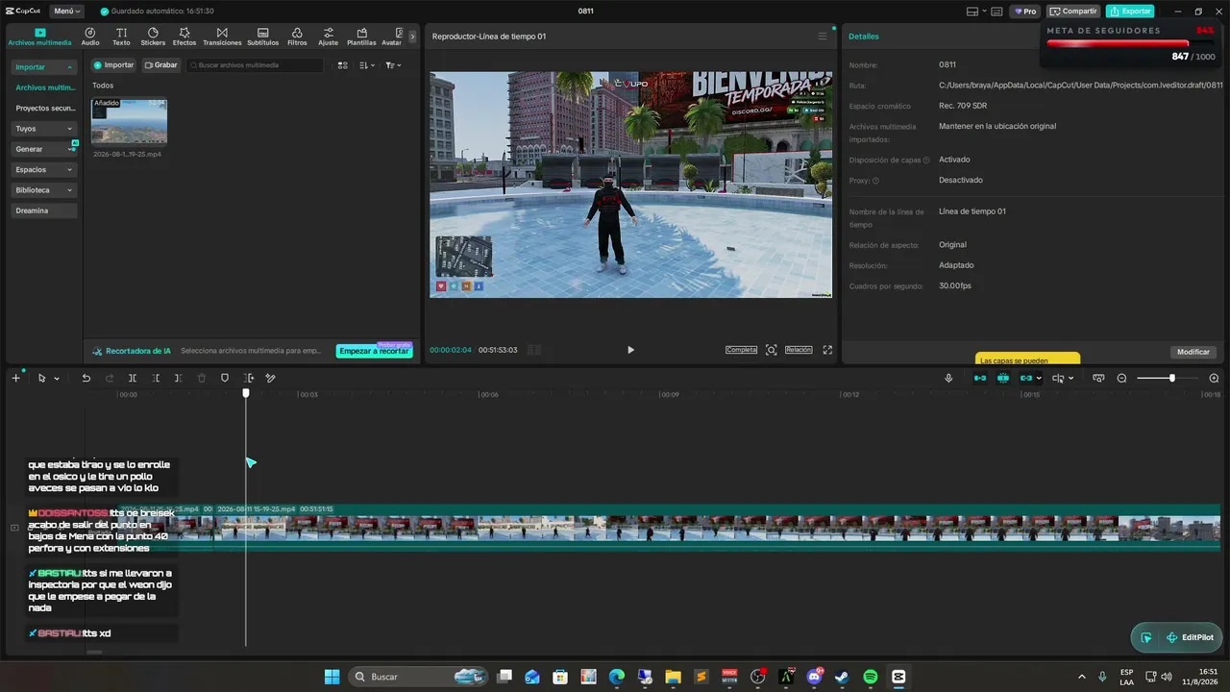The width and height of the screenshot is (1230, 692).
Task: Open the player panel menu icon
Action: 822,37
